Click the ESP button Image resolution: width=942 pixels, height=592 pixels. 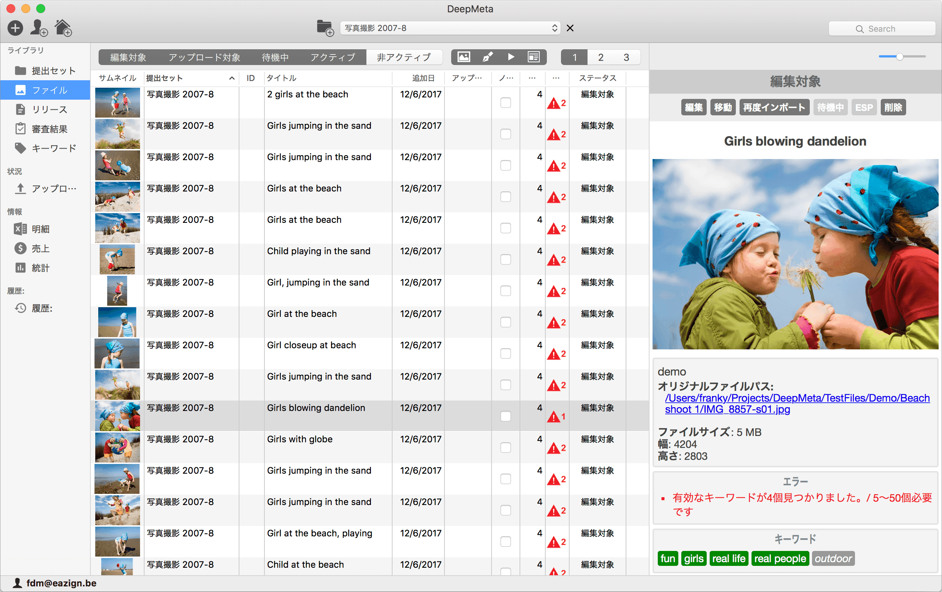[x=864, y=107]
